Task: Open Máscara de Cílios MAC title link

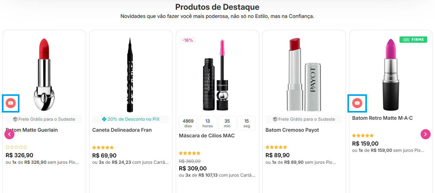Action: (207, 135)
